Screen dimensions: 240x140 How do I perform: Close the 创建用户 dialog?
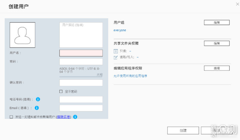coord(237,4)
